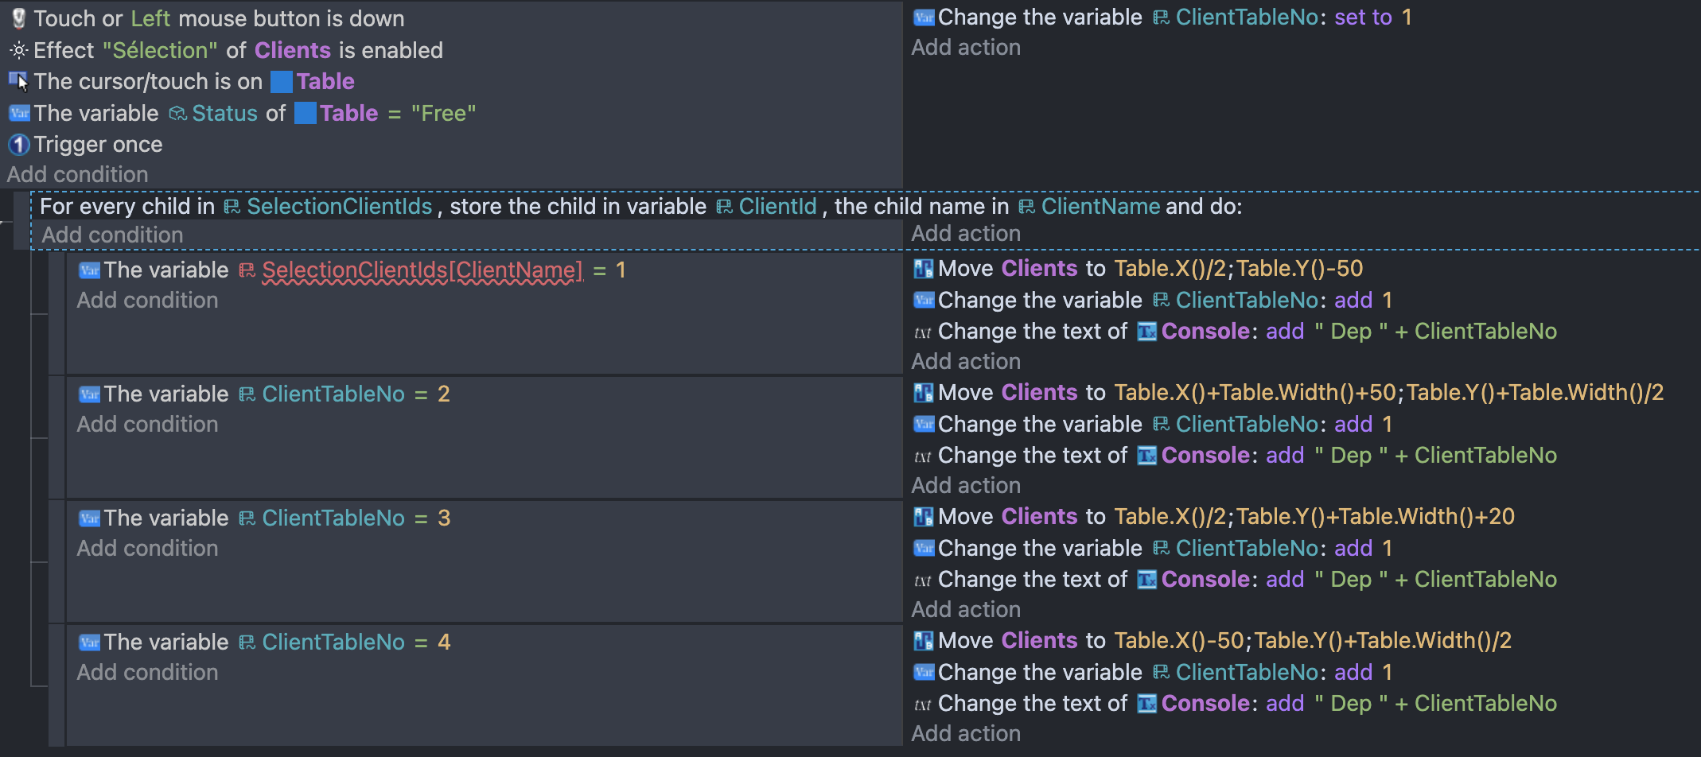Screen dimensions: 1701x757
Task: Click the red-underlined SelectionClientIds[ClientName] variable
Action: pos(422,270)
